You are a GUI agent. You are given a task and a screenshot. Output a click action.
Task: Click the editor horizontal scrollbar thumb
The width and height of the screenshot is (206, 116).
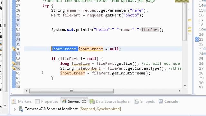[x=71, y=91]
